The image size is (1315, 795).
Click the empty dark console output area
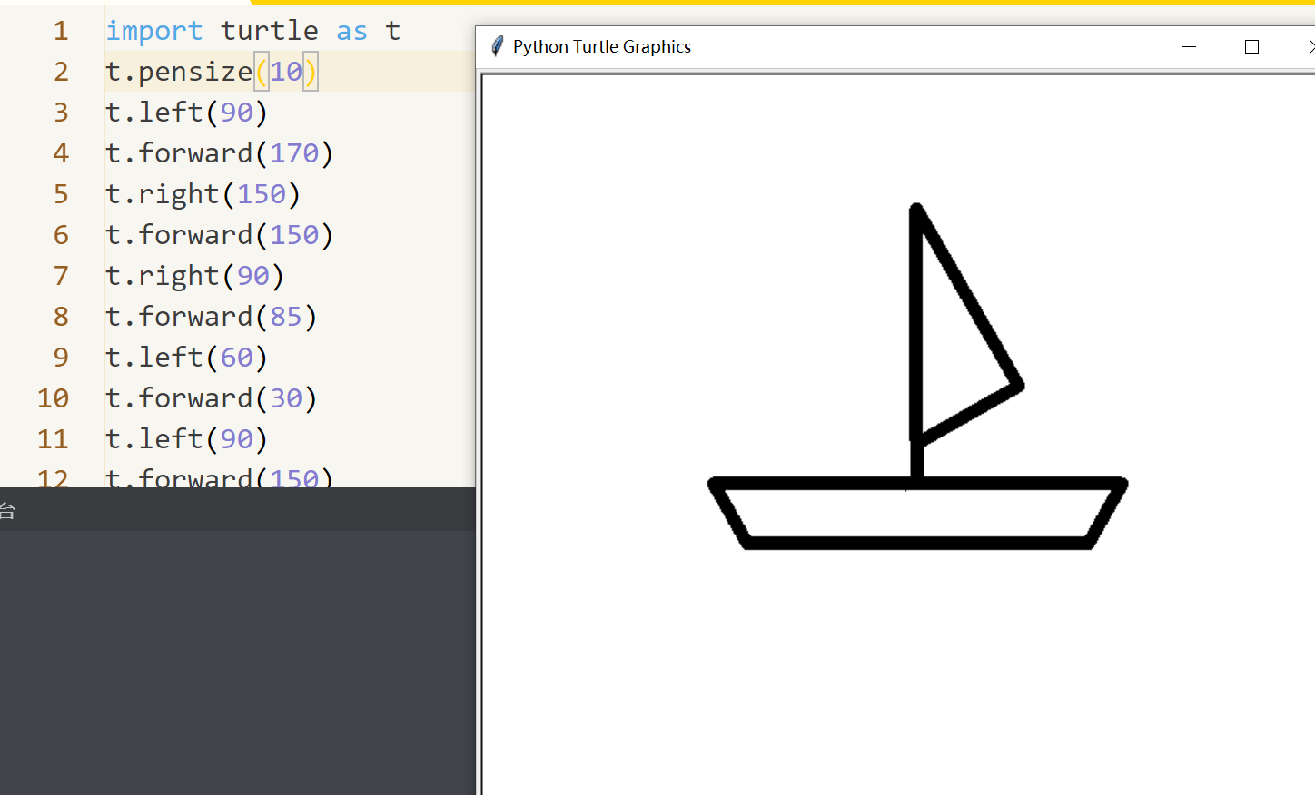pyautogui.click(x=237, y=662)
